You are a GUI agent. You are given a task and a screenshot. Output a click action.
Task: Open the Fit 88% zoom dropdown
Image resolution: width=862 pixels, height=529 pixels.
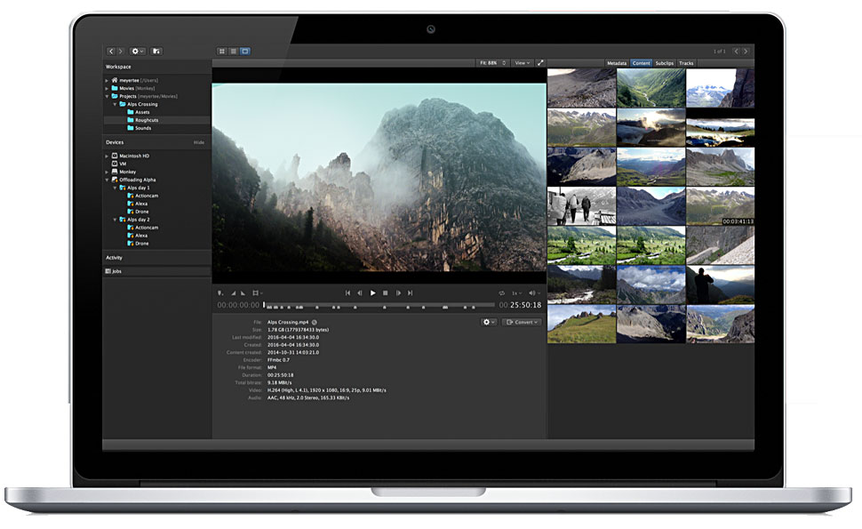492,63
